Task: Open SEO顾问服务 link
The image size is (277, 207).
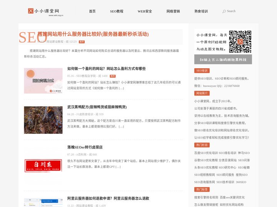Action: click(x=225, y=175)
